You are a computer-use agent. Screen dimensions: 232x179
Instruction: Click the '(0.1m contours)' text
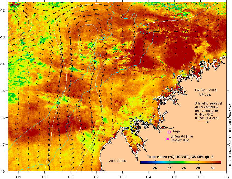coord(206,107)
